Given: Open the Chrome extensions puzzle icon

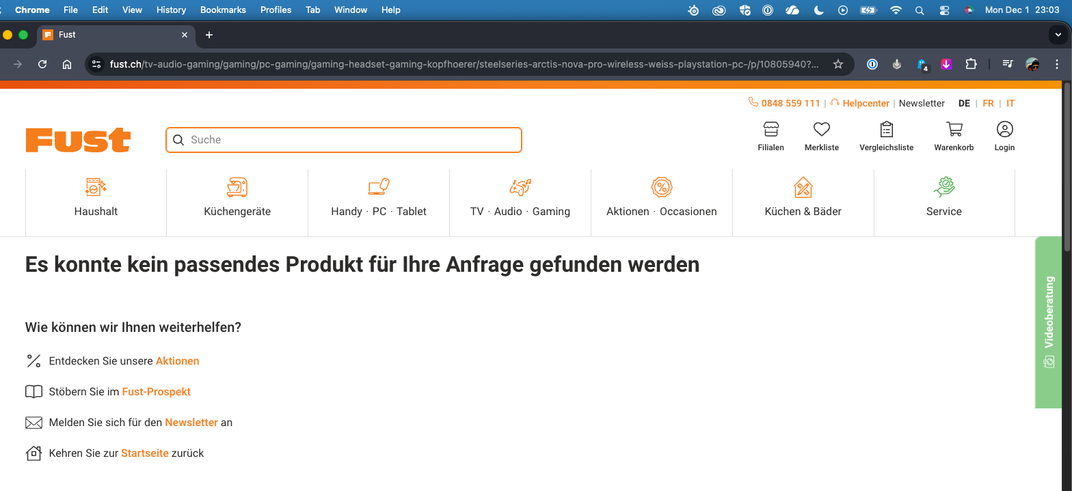Looking at the screenshot, I should pyautogui.click(x=971, y=64).
